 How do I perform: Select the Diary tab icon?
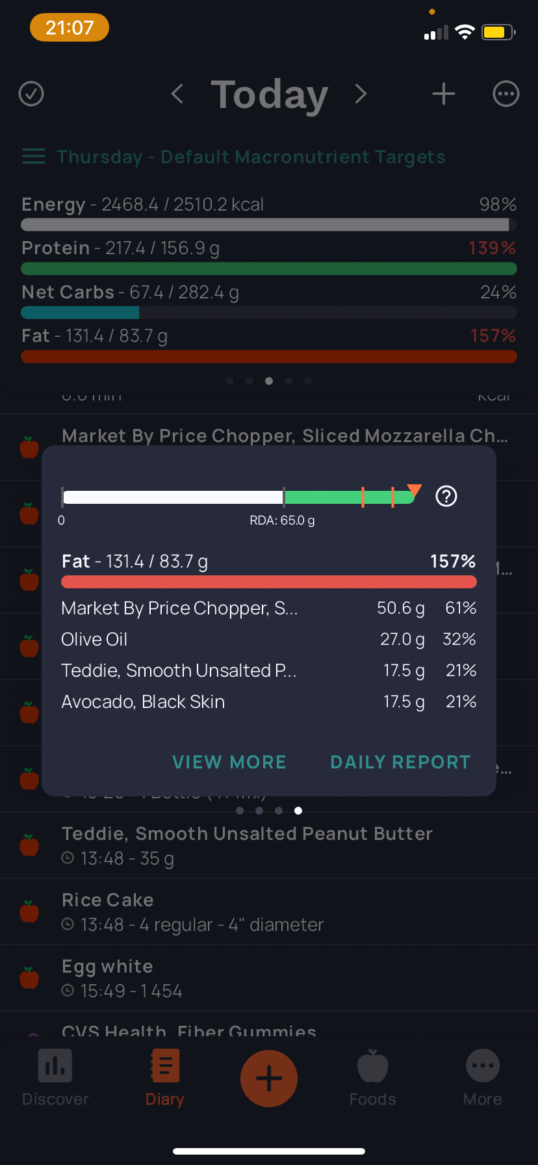pyautogui.click(x=165, y=1066)
